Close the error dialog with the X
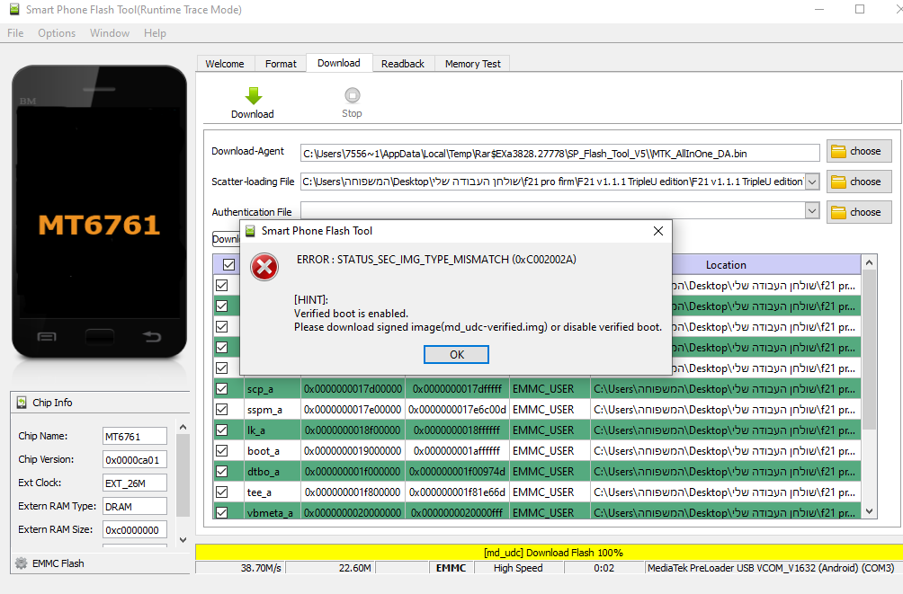 click(x=658, y=231)
